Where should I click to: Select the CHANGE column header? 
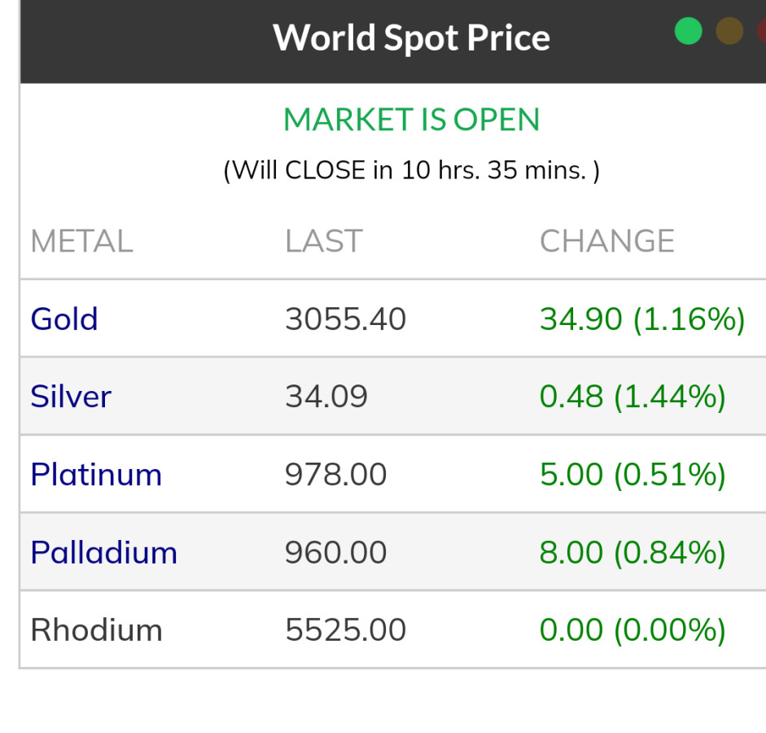[x=607, y=241]
